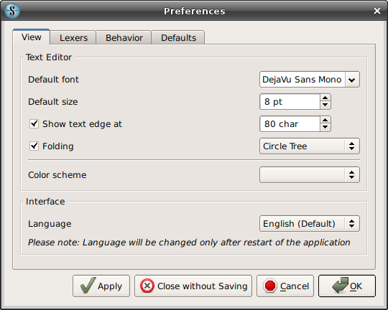Click the Apply button

tap(101, 286)
